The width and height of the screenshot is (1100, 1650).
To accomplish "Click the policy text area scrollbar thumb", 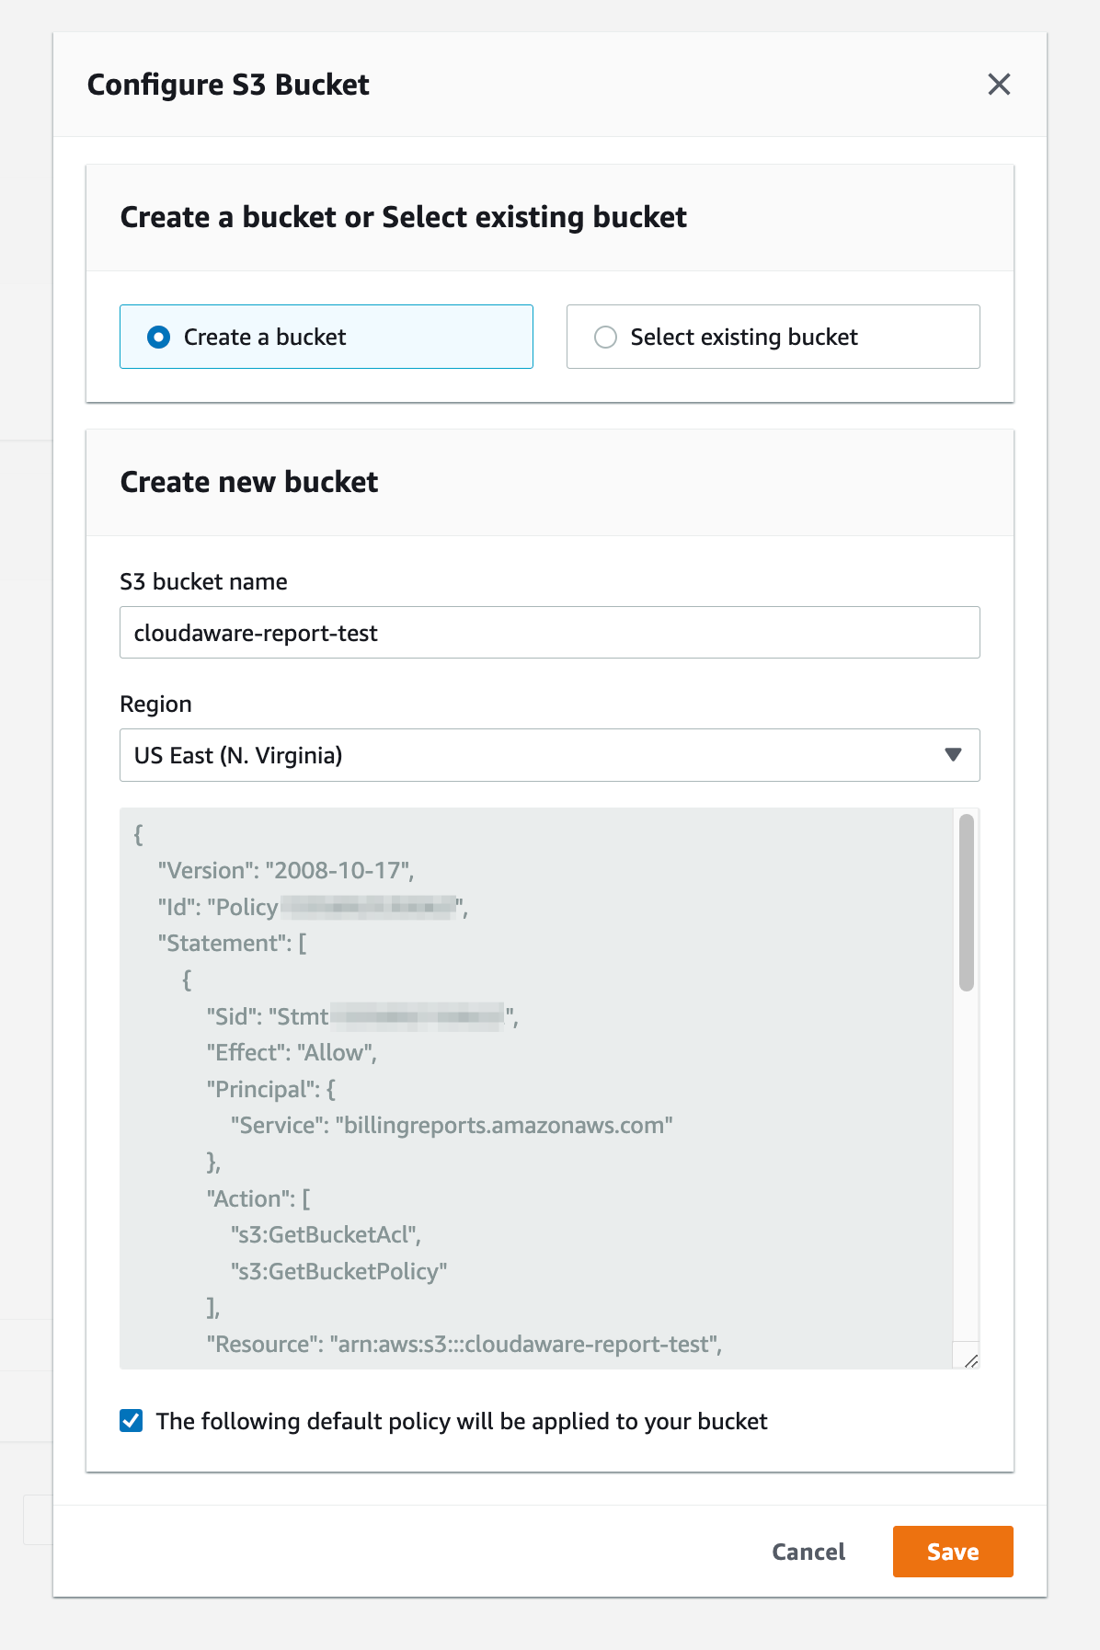I will coord(966,901).
